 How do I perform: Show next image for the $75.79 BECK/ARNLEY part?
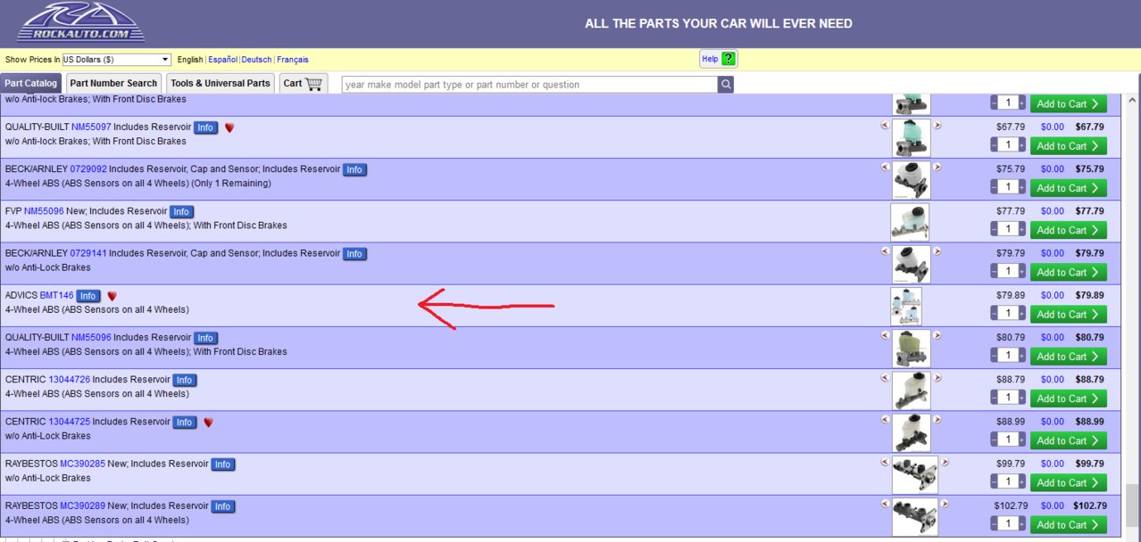point(937,168)
